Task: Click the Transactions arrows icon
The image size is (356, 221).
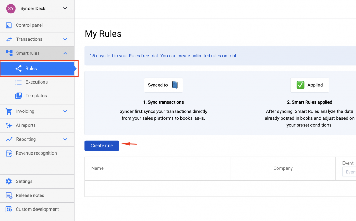Action: pyautogui.click(x=9, y=39)
